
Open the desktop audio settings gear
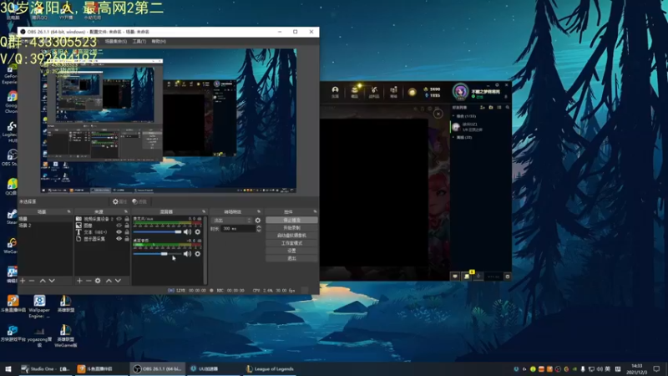pos(198,254)
